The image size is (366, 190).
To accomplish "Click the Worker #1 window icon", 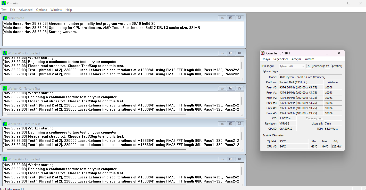I will 5,53.
